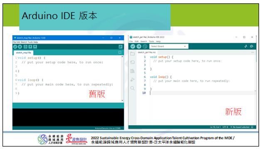Click New sketch icon in Arduino 1.8.8
262x149 pixels.
point(25,47)
